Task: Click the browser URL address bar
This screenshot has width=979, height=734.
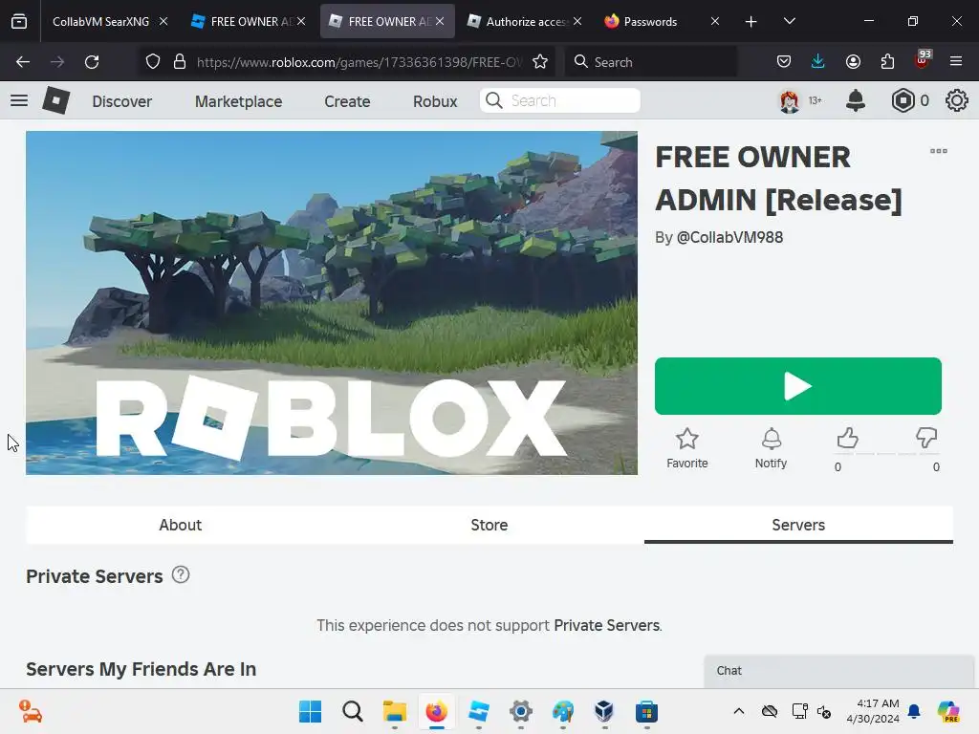Action: click(x=359, y=62)
